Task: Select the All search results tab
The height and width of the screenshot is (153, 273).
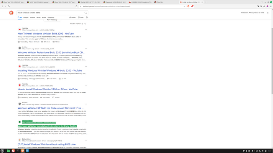Action: [x=20, y=17]
